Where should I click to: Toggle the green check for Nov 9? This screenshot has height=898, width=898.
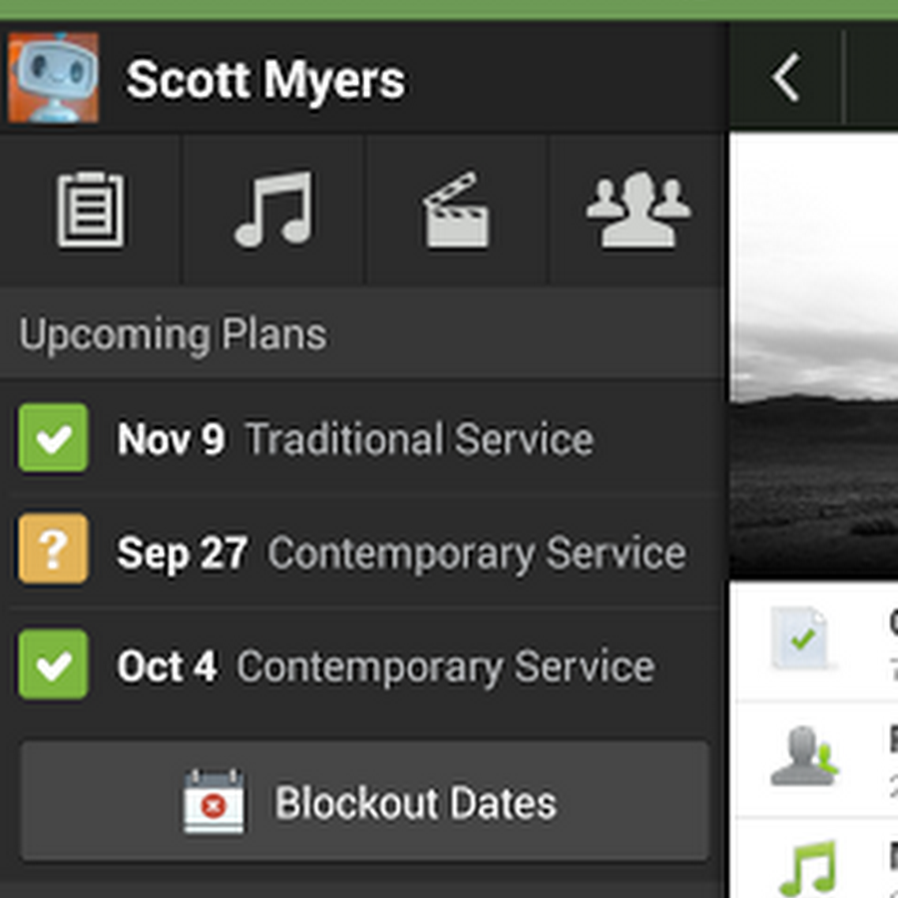[x=53, y=438]
